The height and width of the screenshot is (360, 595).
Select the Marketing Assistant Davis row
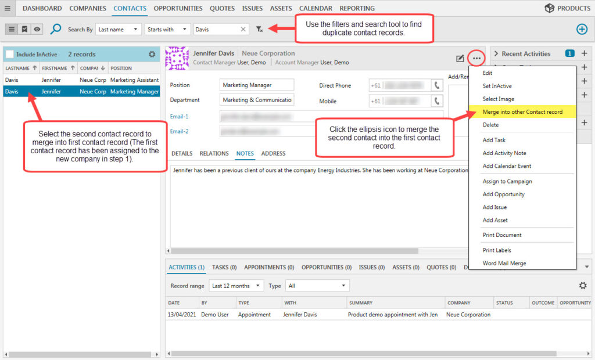pos(81,80)
